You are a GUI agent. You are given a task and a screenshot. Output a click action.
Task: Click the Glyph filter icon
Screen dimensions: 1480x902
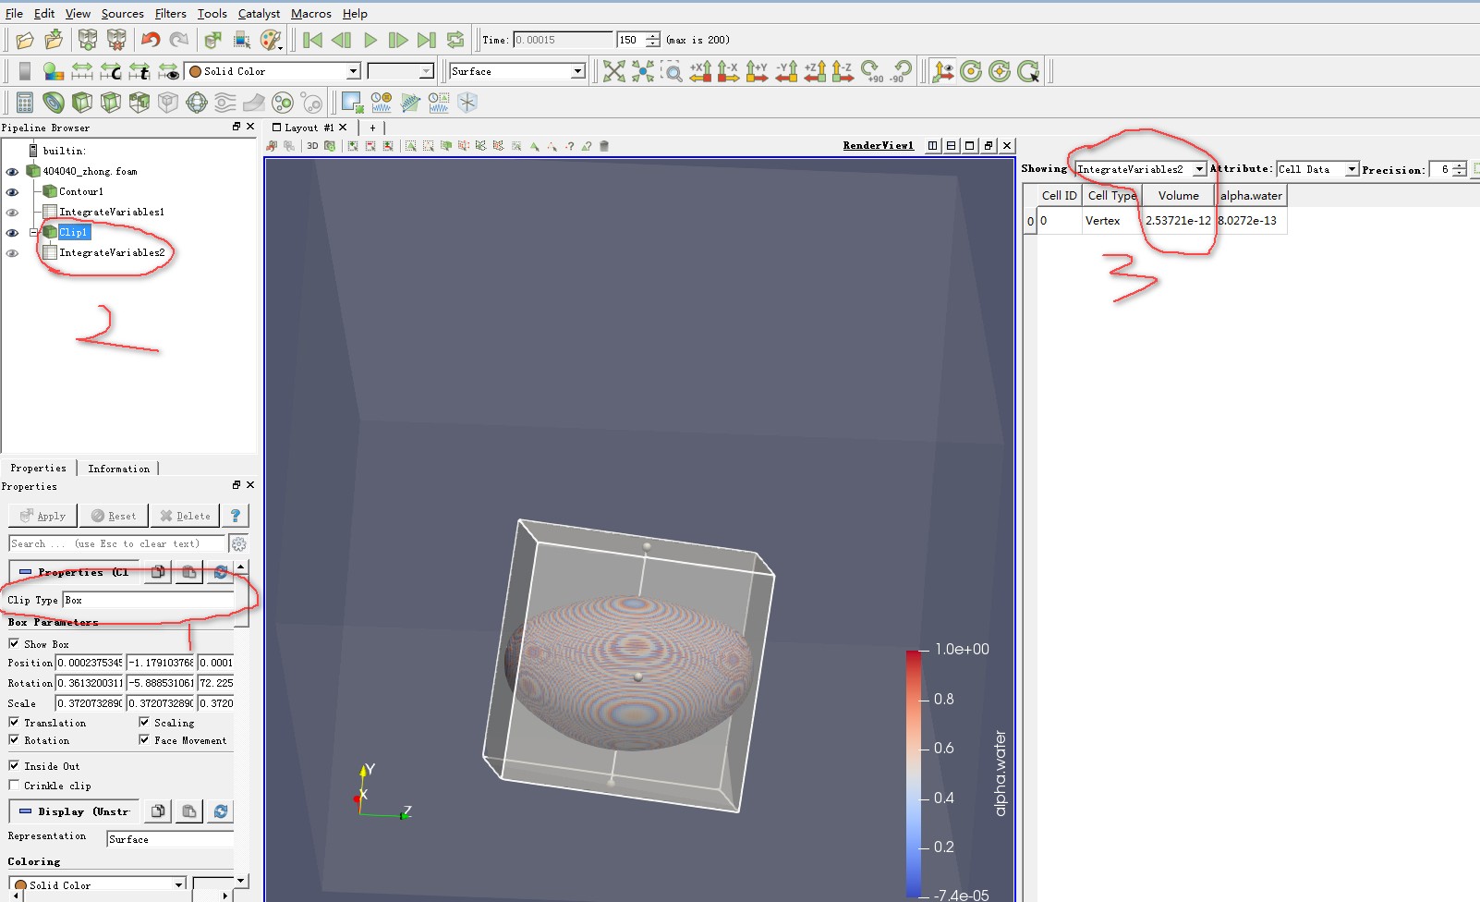pos(197,103)
